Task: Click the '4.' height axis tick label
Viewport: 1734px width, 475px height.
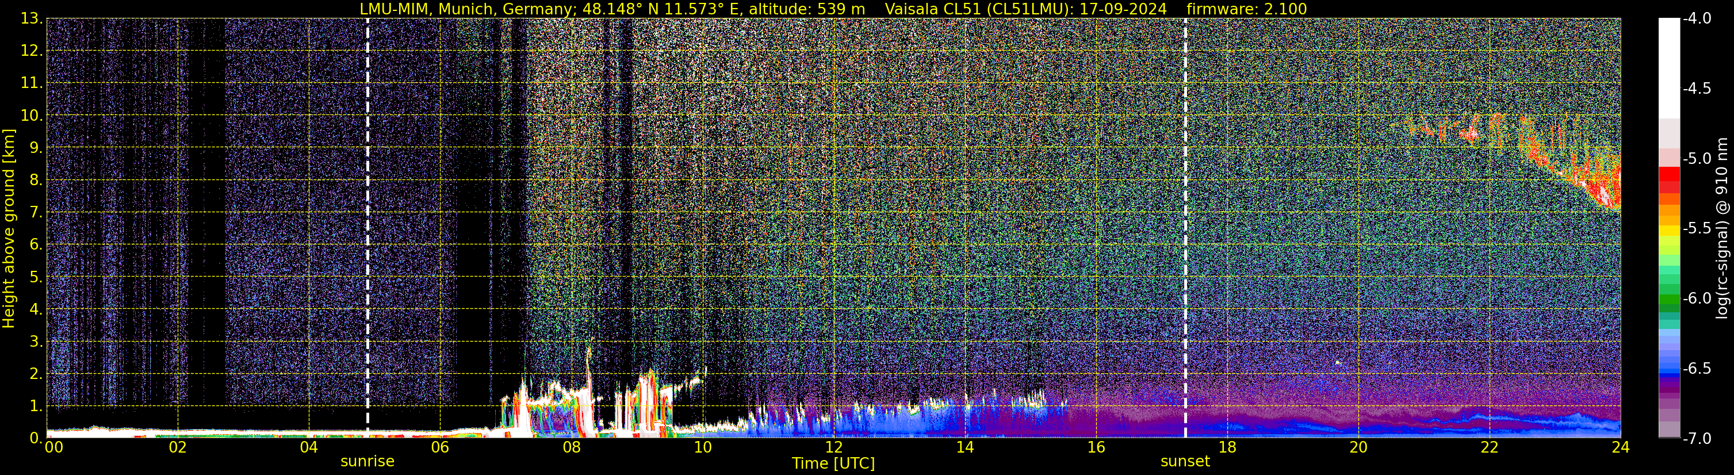Action: tap(36, 309)
